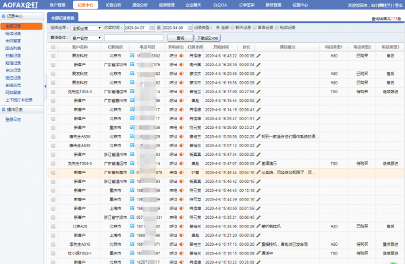Click the dial icon in the 16:43:22 row
This screenshot has width=405, height=264.
click(132, 55)
